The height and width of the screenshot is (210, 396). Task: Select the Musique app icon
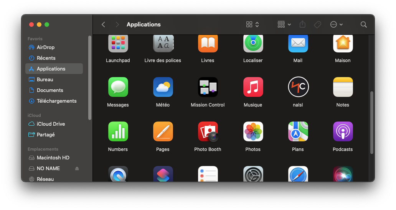click(253, 87)
